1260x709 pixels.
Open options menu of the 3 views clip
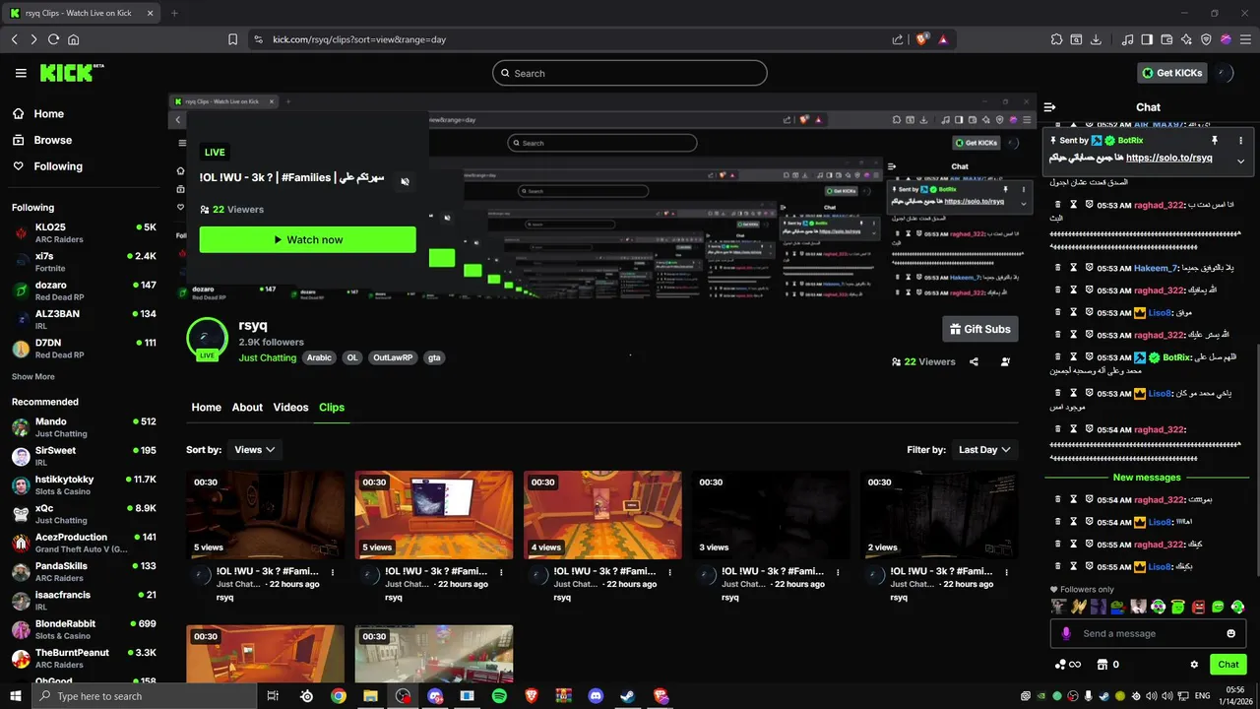tap(838, 571)
